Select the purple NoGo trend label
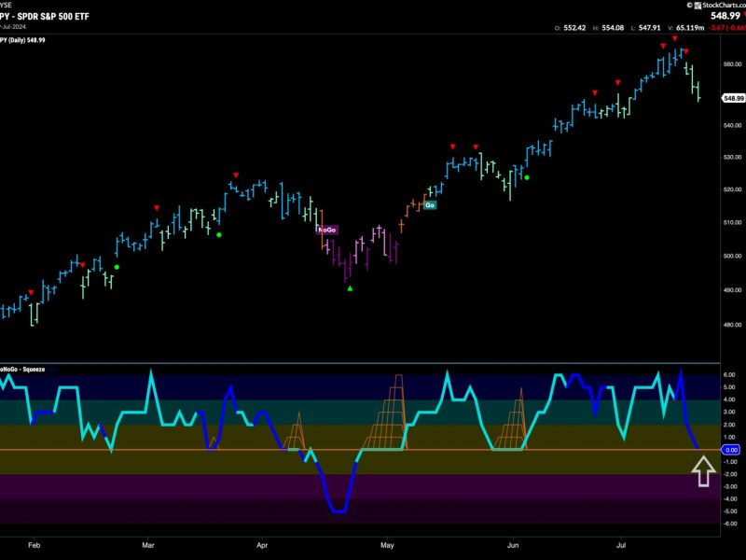The width and height of the screenshot is (746, 560). [327, 230]
